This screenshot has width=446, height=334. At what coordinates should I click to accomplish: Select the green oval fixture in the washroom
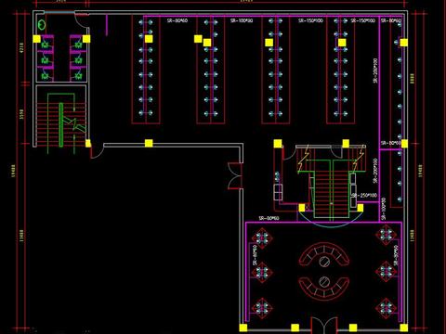pyautogui.click(x=42, y=24)
